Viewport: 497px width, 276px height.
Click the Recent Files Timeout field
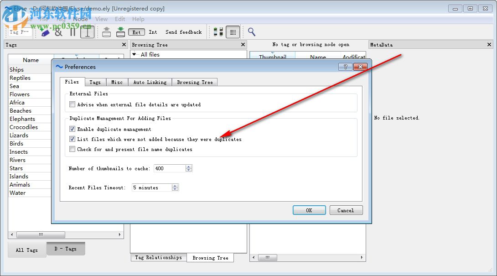coord(152,187)
